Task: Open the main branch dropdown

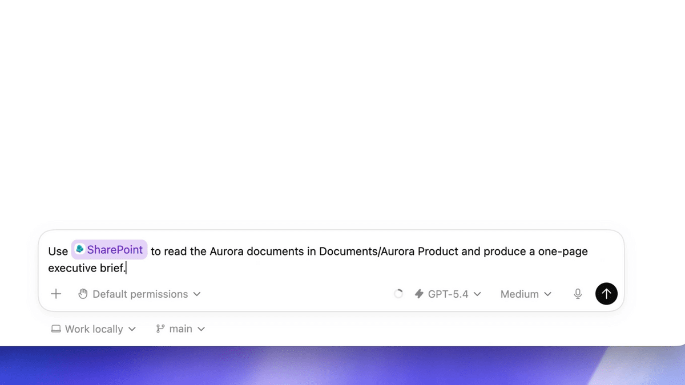Action: (x=180, y=329)
